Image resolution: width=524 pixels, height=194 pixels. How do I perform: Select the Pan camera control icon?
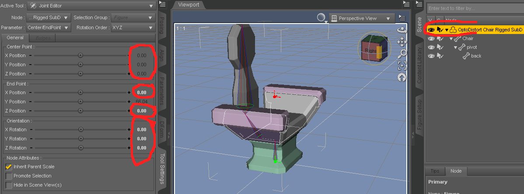coord(402,42)
